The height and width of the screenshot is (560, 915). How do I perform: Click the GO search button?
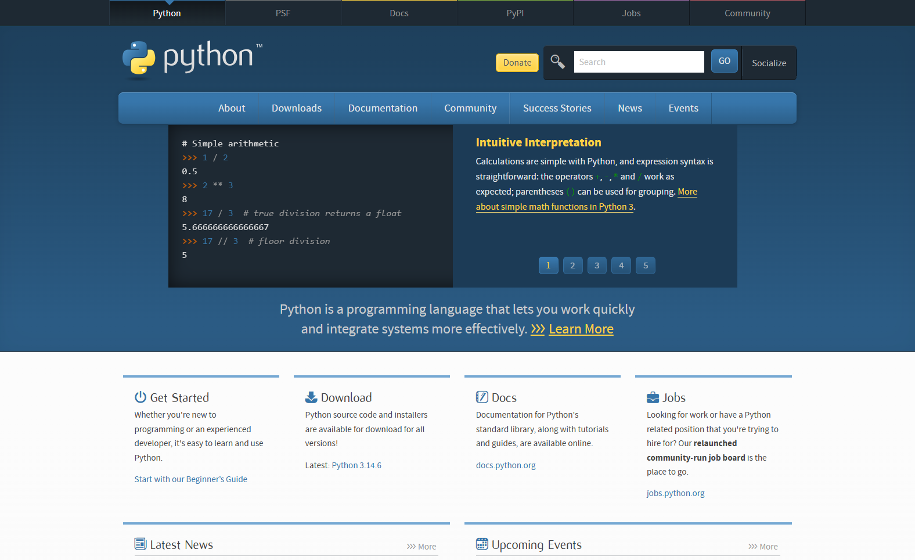tap(725, 61)
